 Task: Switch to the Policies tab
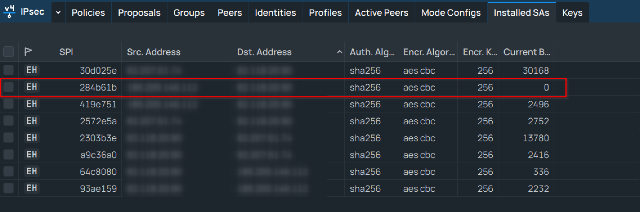click(88, 13)
